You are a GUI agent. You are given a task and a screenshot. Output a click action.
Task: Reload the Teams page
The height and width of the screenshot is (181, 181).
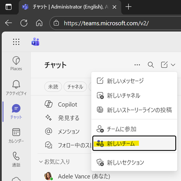point(24,23)
